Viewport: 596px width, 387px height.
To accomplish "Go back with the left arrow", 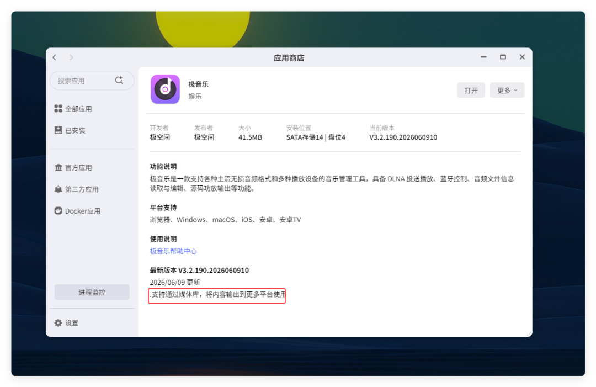I will coord(55,57).
